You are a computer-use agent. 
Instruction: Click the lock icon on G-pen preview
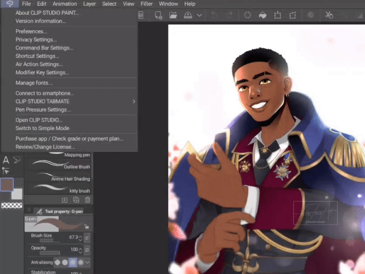click(86, 226)
